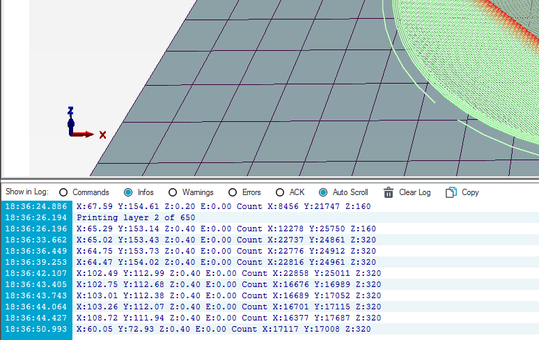Click the XZ axis gizmo in 3D view
Image resolution: width=539 pixels, height=340 pixels.
(x=86, y=123)
